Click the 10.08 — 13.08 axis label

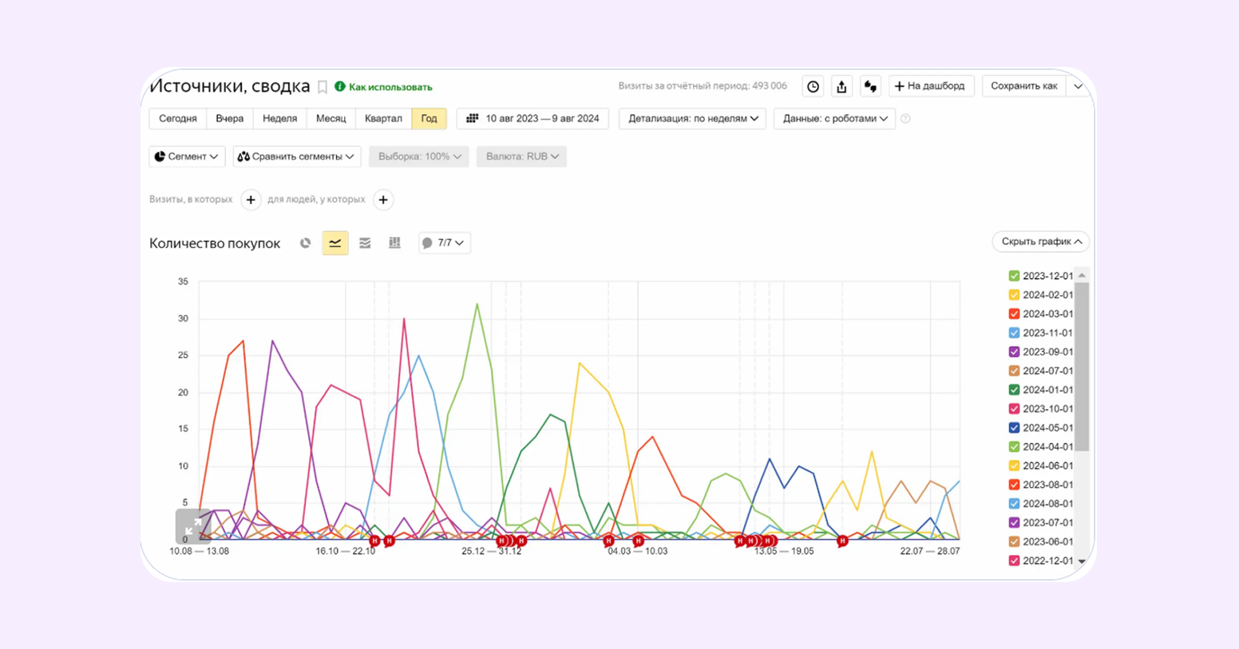(x=200, y=551)
